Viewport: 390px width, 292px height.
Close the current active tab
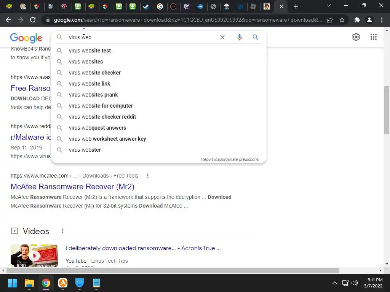(281, 7)
